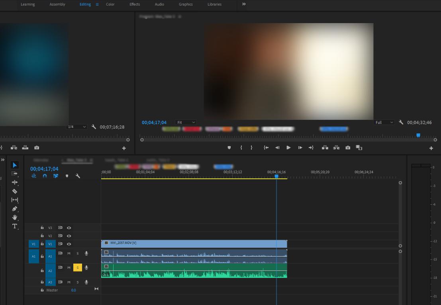The height and width of the screenshot is (305, 441).
Task: Enable voice-over record on A1
Action: (x=86, y=253)
